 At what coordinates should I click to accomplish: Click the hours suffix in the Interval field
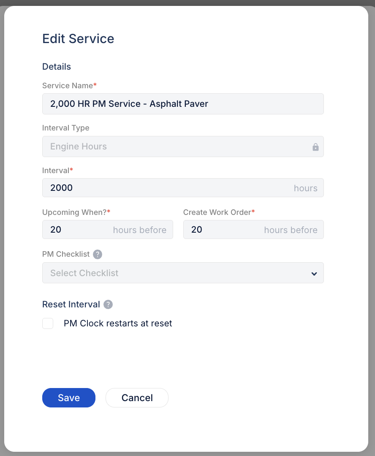pyautogui.click(x=305, y=188)
